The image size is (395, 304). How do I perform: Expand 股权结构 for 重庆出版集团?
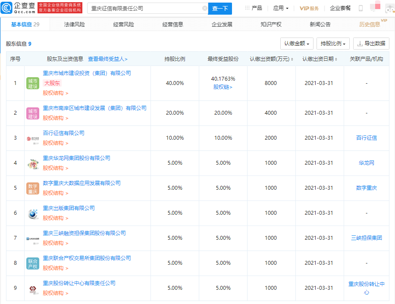click(x=56, y=218)
